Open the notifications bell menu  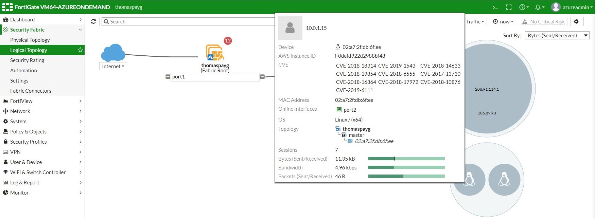540,7
